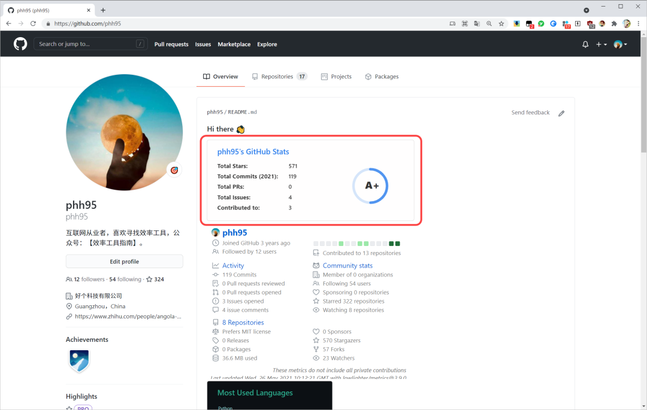Open the 12 followers link
The height and width of the screenshot is (410, 647).
[x=86, y=280]
